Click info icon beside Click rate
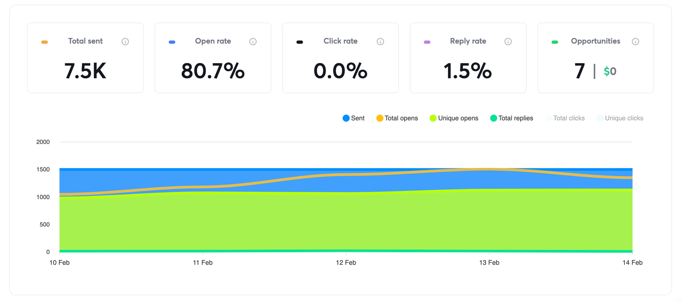 (380, 41)
